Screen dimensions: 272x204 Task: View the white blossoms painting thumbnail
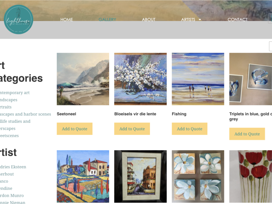[140, 79]
